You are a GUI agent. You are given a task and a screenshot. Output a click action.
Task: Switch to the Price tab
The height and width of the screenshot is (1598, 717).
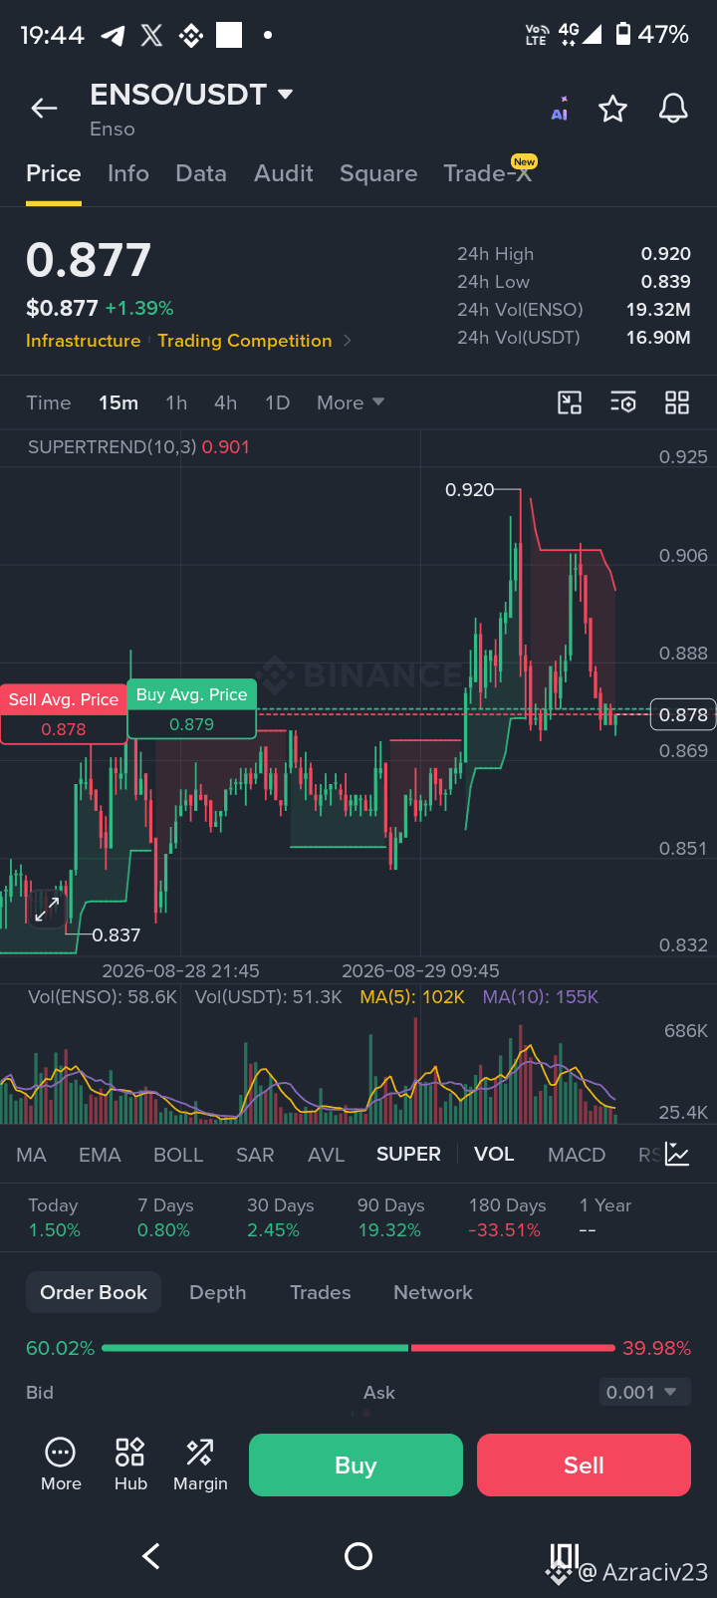coord(54,173)
